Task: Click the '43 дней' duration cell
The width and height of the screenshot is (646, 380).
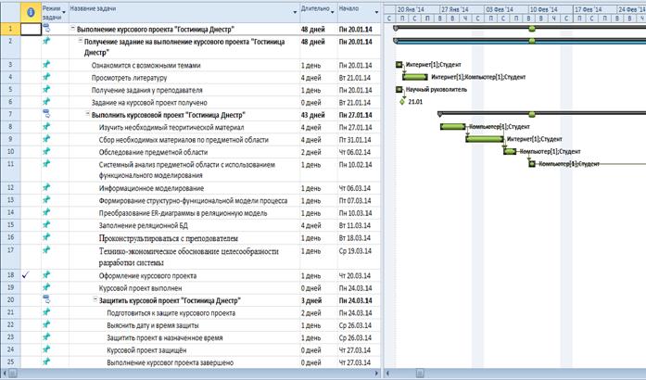Action: click(x=319, y=115)
